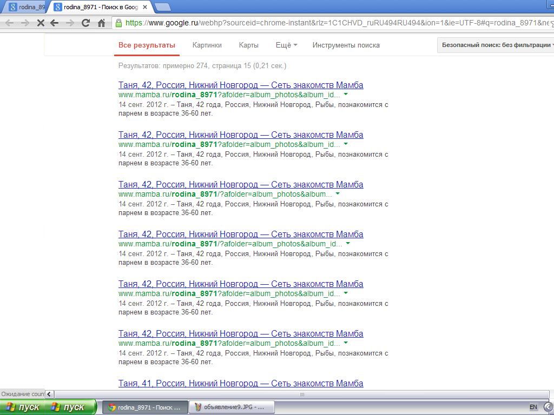This screenshot has width=554, height=415.
Task: Activate Chrome rodina_8971 taskbar item
Action: (x=144, y=407)
